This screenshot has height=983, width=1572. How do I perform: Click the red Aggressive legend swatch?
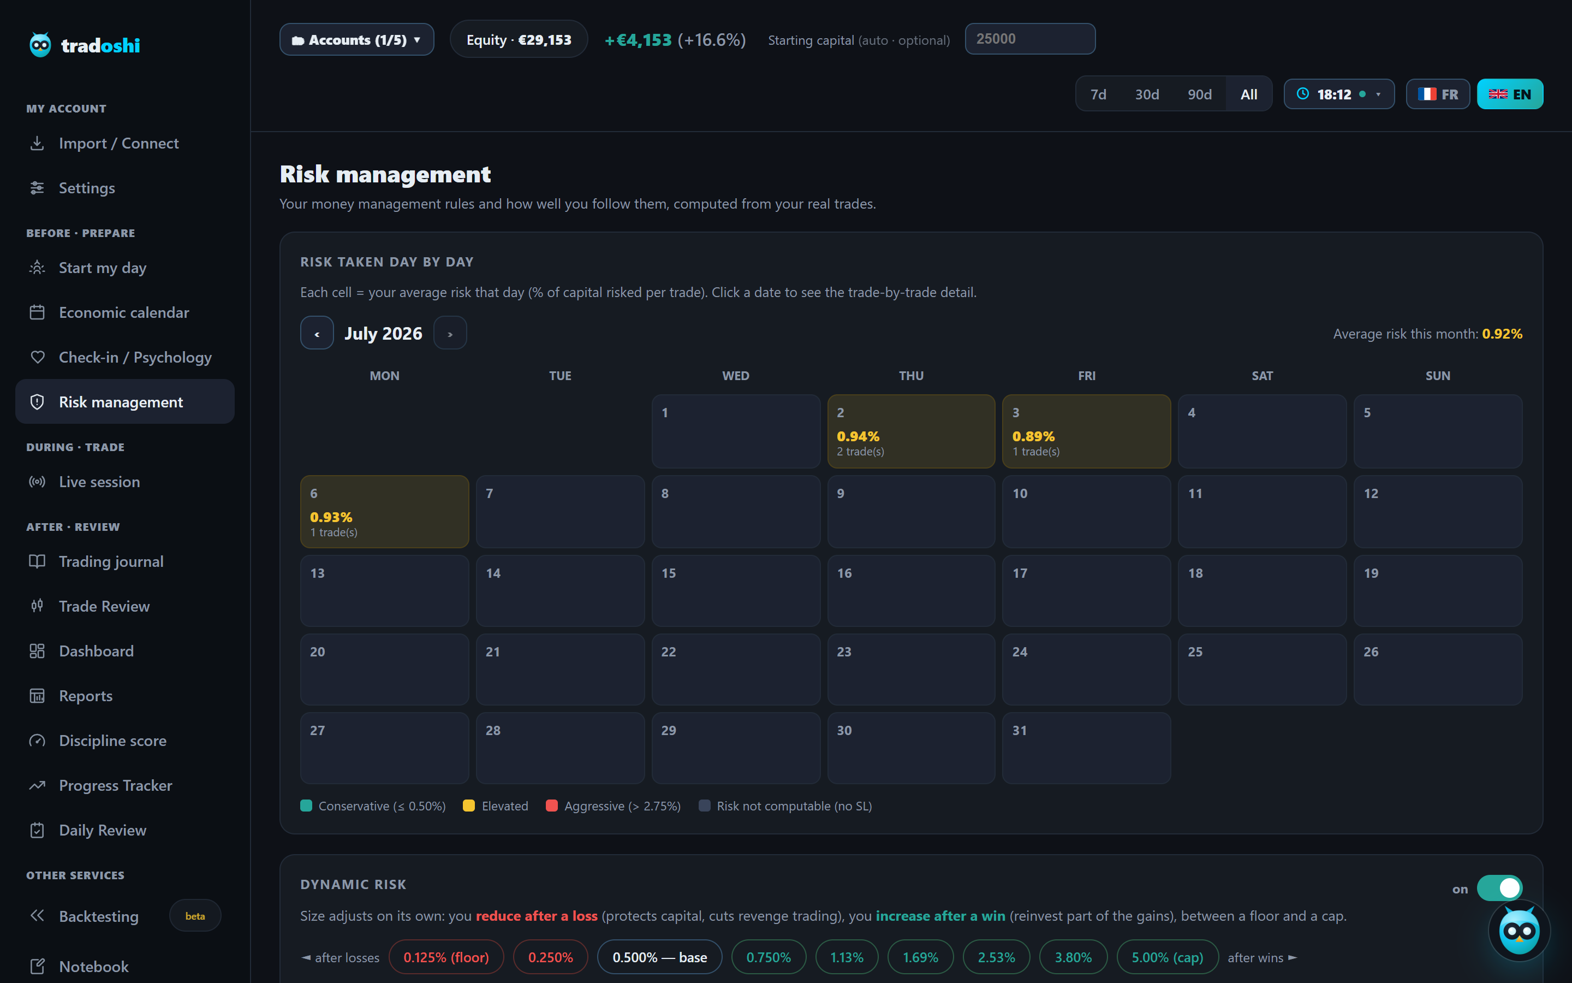(551, 806)
